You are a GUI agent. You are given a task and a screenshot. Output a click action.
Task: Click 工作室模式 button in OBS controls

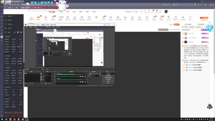[x=108, y=79]
